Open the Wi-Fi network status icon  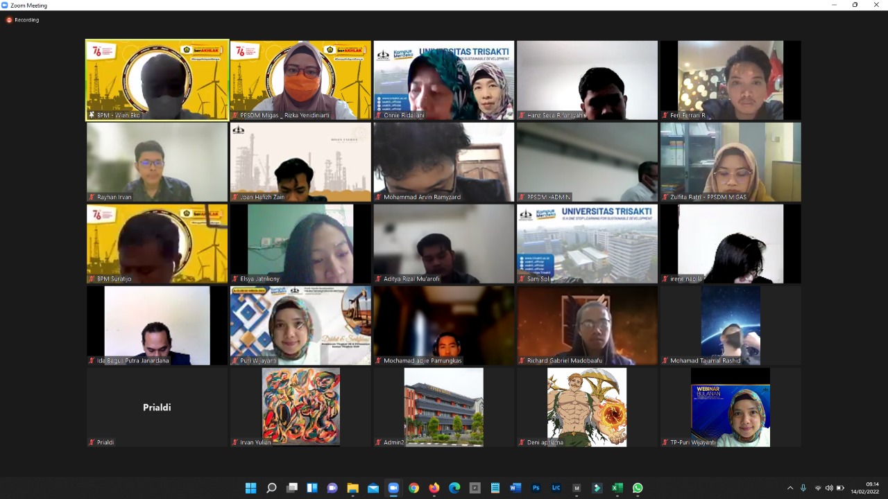click(x=818, y=488)
